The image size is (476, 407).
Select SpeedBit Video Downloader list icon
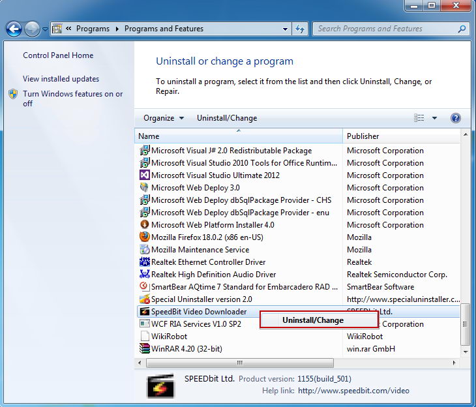(145, 312)
